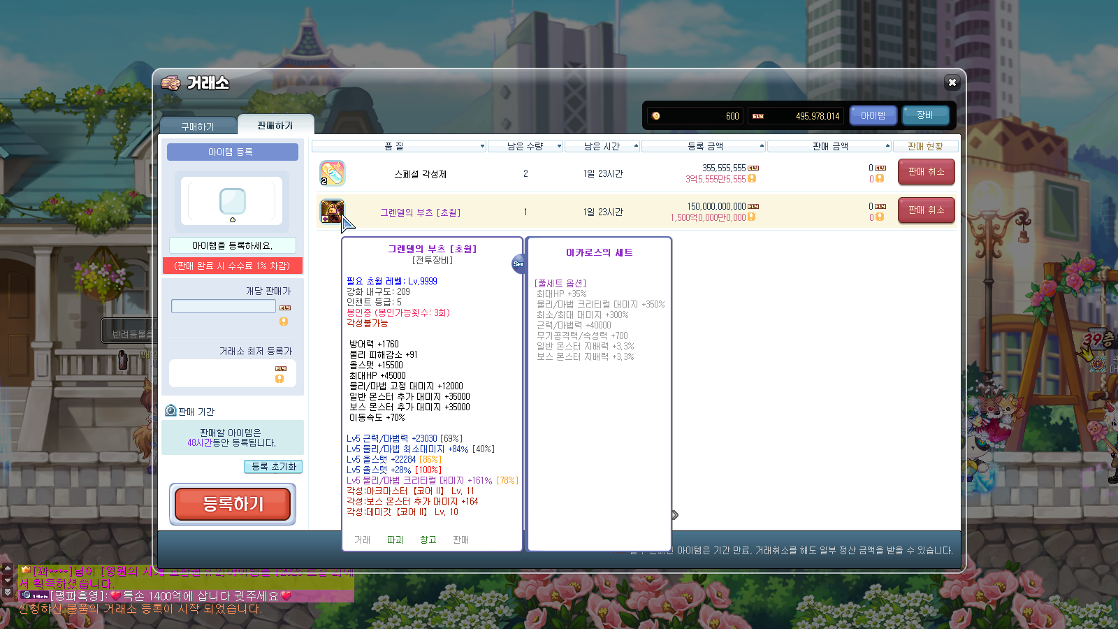
Task: Open the 품질 column dropdown
Action: coord(482,146)
